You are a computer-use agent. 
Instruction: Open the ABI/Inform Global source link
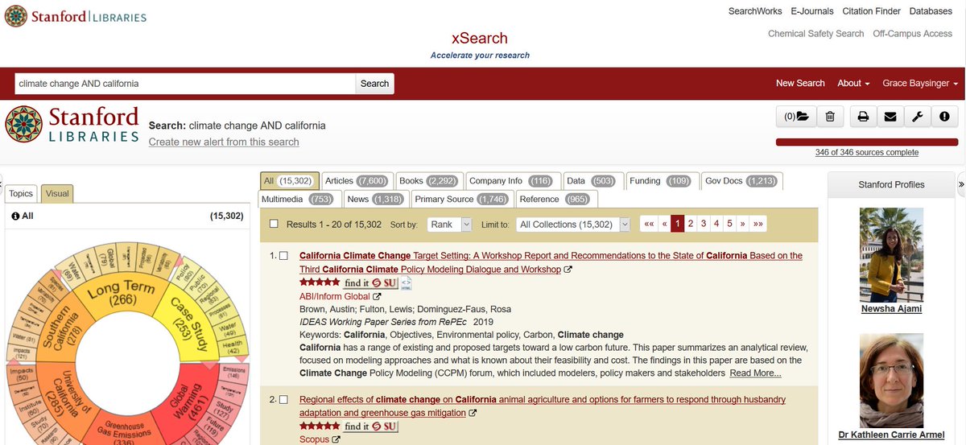[334, 297]
